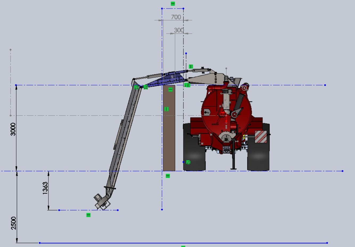Select the leftmost coincident icon at the boom elbow

(136, 87)
